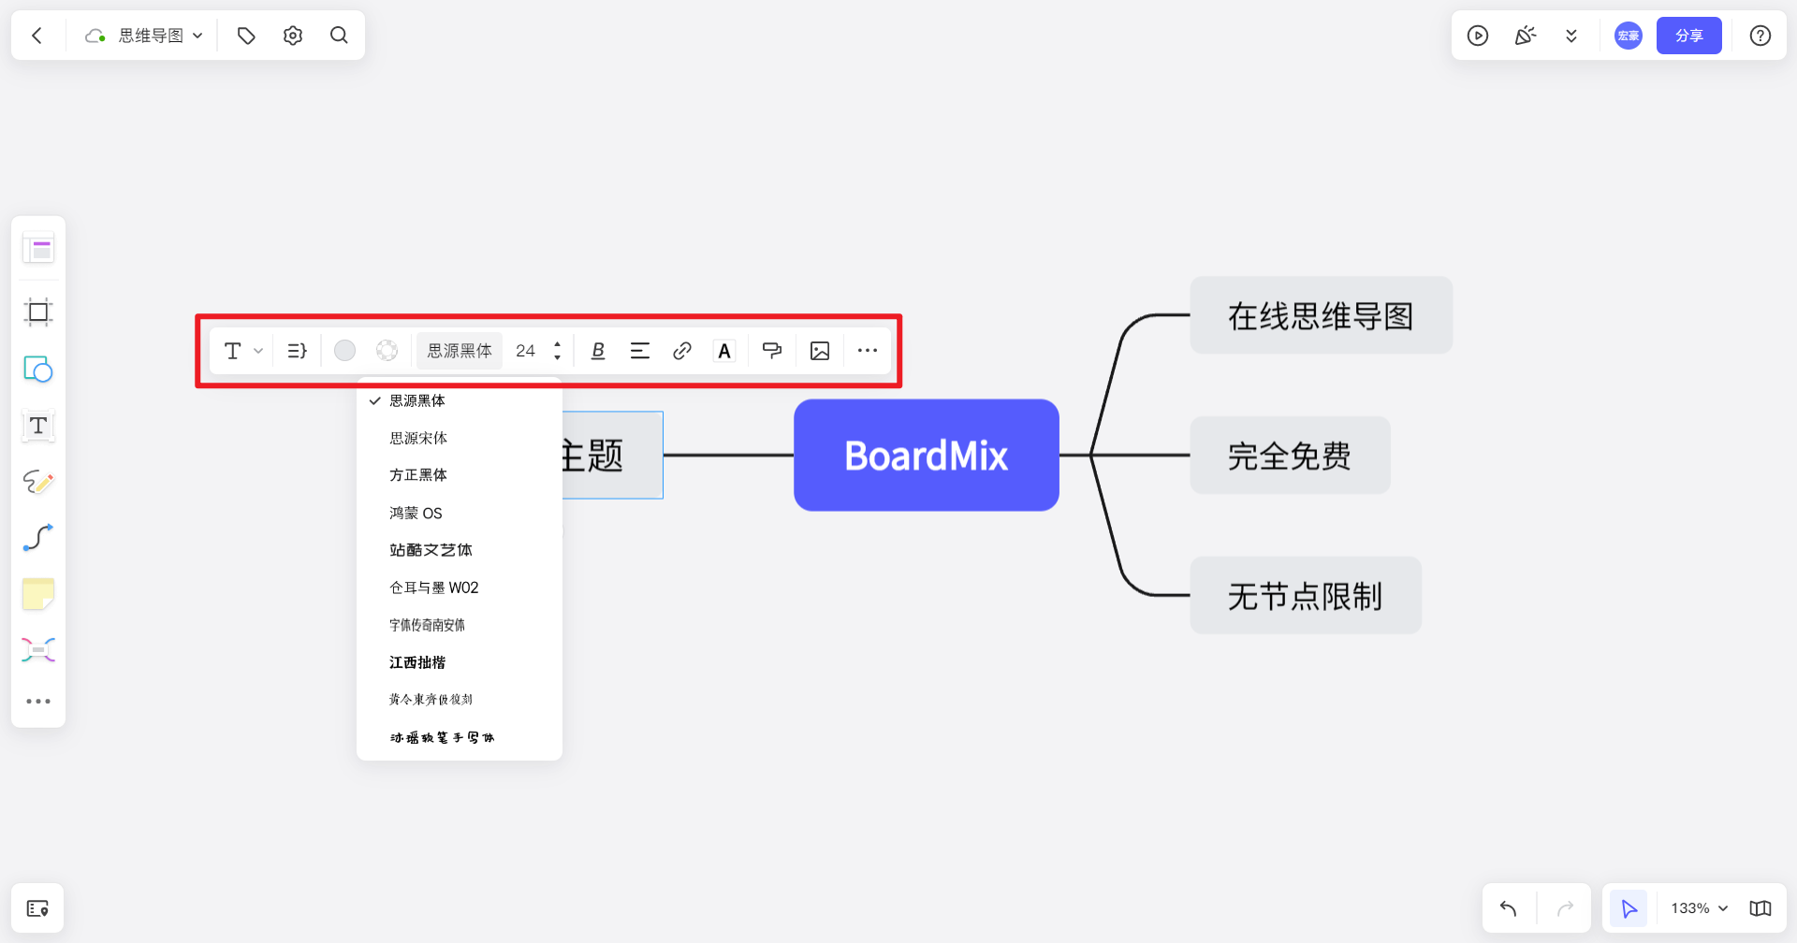The width and height of the screenshot is (1797, 943).
Task: Select the BoardMix central node
Action: coord(927,456)
